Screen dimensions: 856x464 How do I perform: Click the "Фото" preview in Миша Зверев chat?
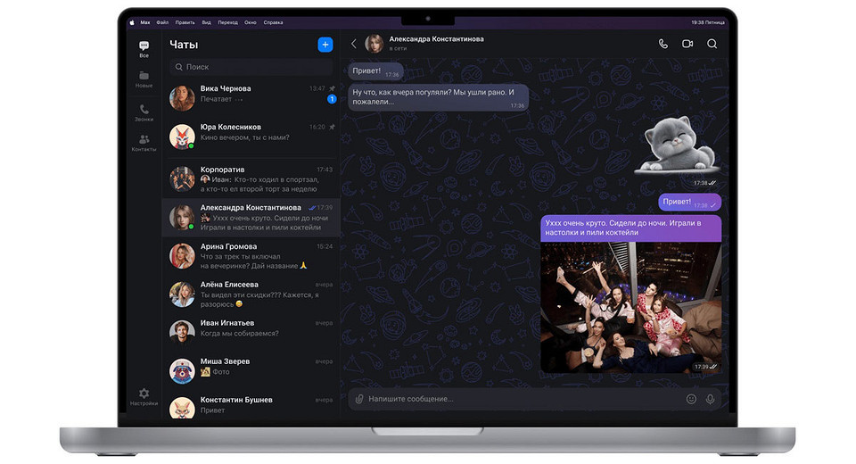(220, 371)
